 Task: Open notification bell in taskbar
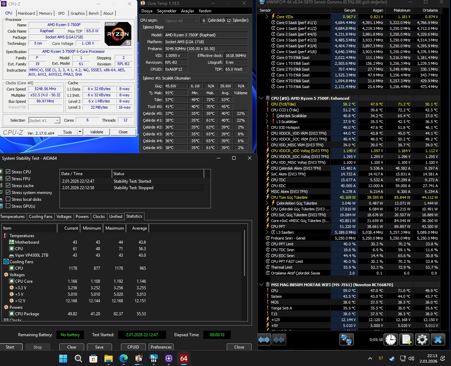(x=443, y=358)
